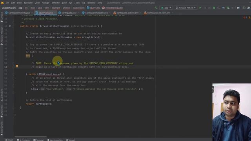251x141 pixels.
Task: Click the Profile app icon in toolbar
Action: point(223,8)
